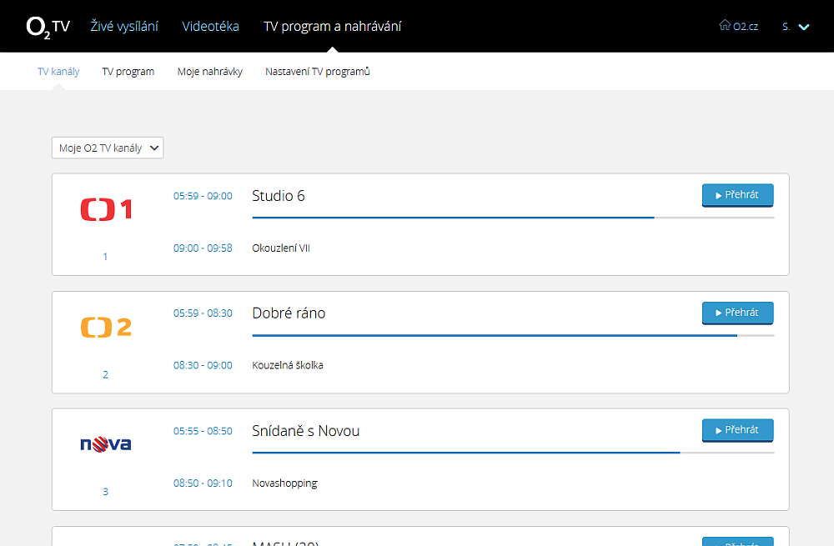The height and width of the screenshot is (546, 834).
Task: Click the 05:59 - 08:30 time slot
Action: [203, 313]
